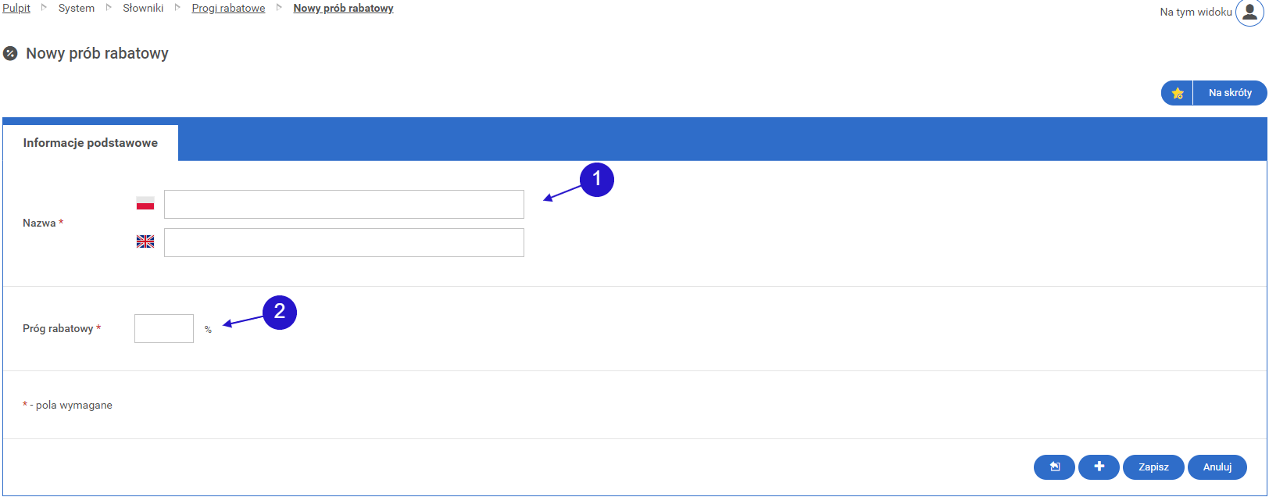Click the Na skróty button
Image resolution: width=1269 pixels, height=497 pixels.
point(1230,93)
